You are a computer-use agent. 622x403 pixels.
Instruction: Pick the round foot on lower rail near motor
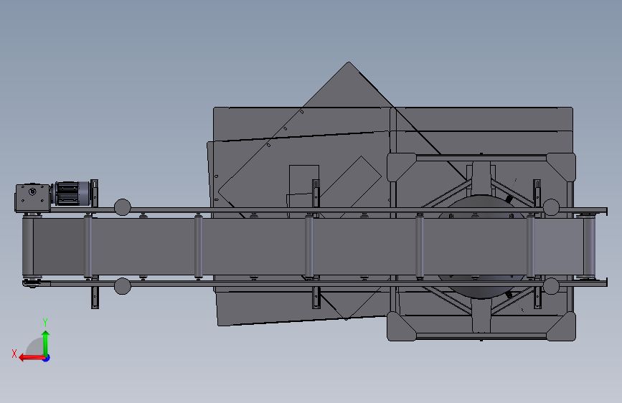pos(122,286)
